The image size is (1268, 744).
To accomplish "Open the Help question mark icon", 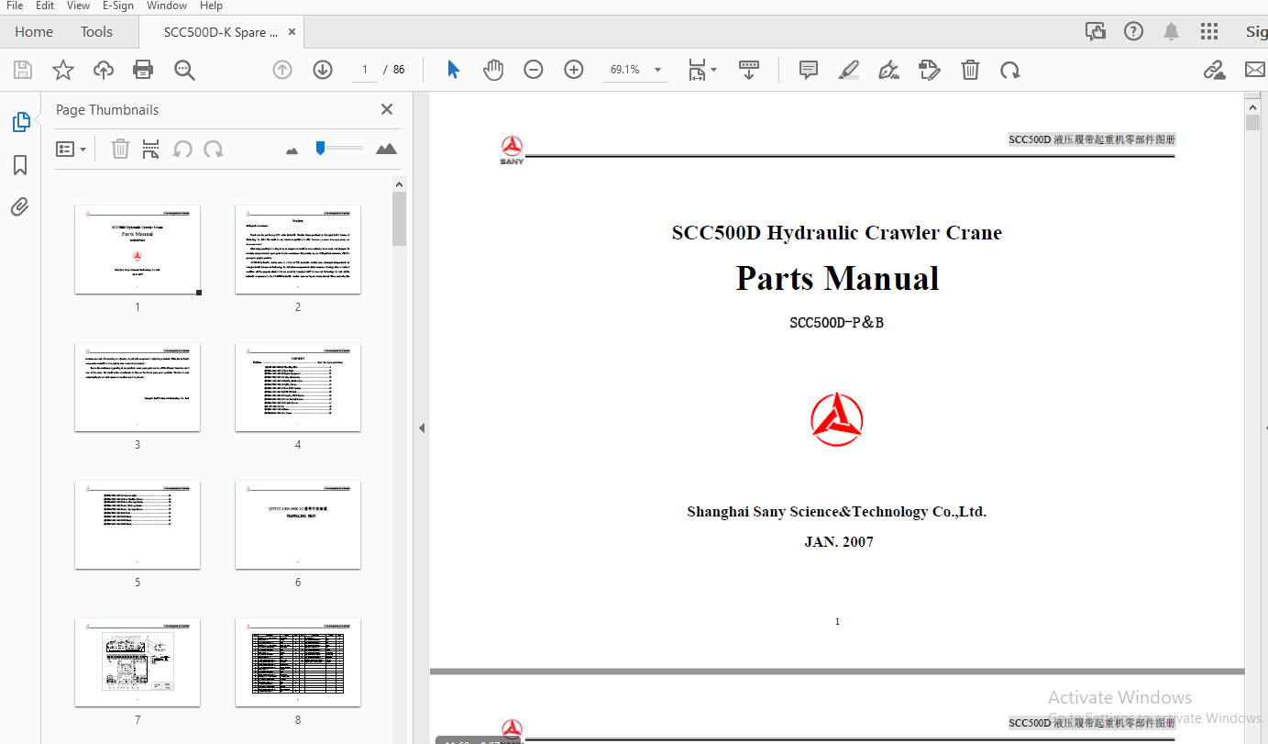I will pos(1134,31).
